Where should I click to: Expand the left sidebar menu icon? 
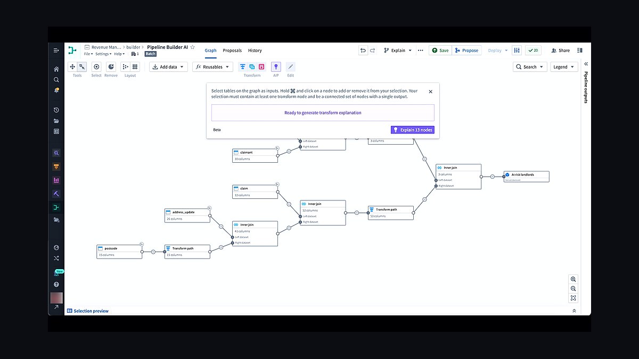[x=56, y=51]
